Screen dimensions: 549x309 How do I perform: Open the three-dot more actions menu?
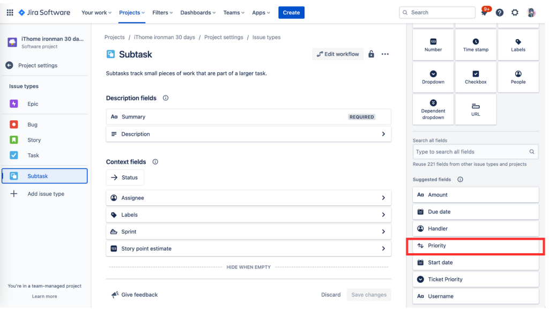pyautogui.click(x=385, y=54)
